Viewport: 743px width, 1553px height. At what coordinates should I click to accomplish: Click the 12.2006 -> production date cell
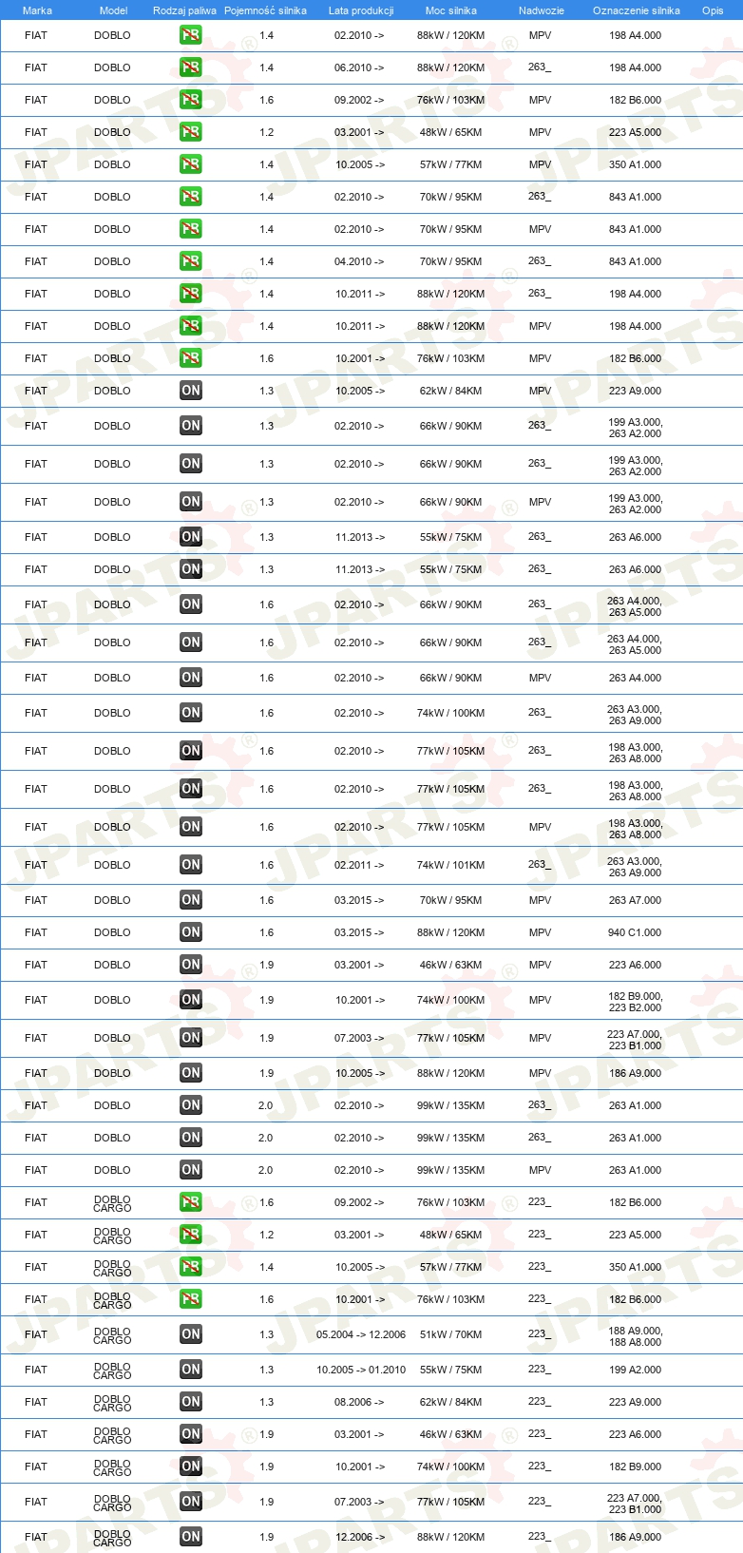tap(359, 1537)
